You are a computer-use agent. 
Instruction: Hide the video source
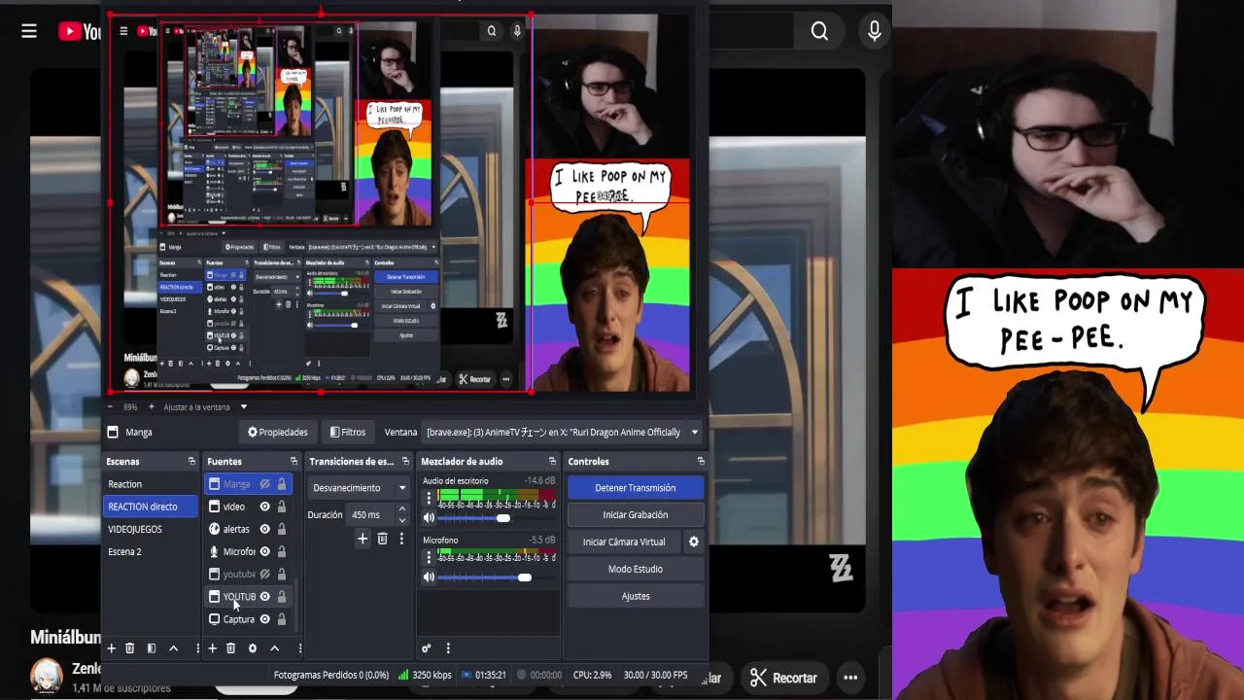pos(264,507)
